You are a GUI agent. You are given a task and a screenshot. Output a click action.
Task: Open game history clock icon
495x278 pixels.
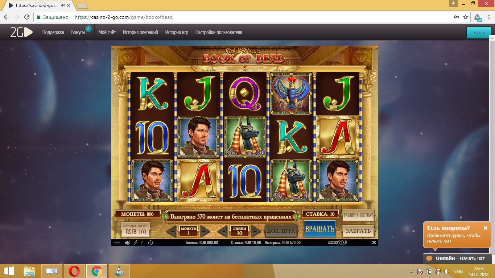150,242
